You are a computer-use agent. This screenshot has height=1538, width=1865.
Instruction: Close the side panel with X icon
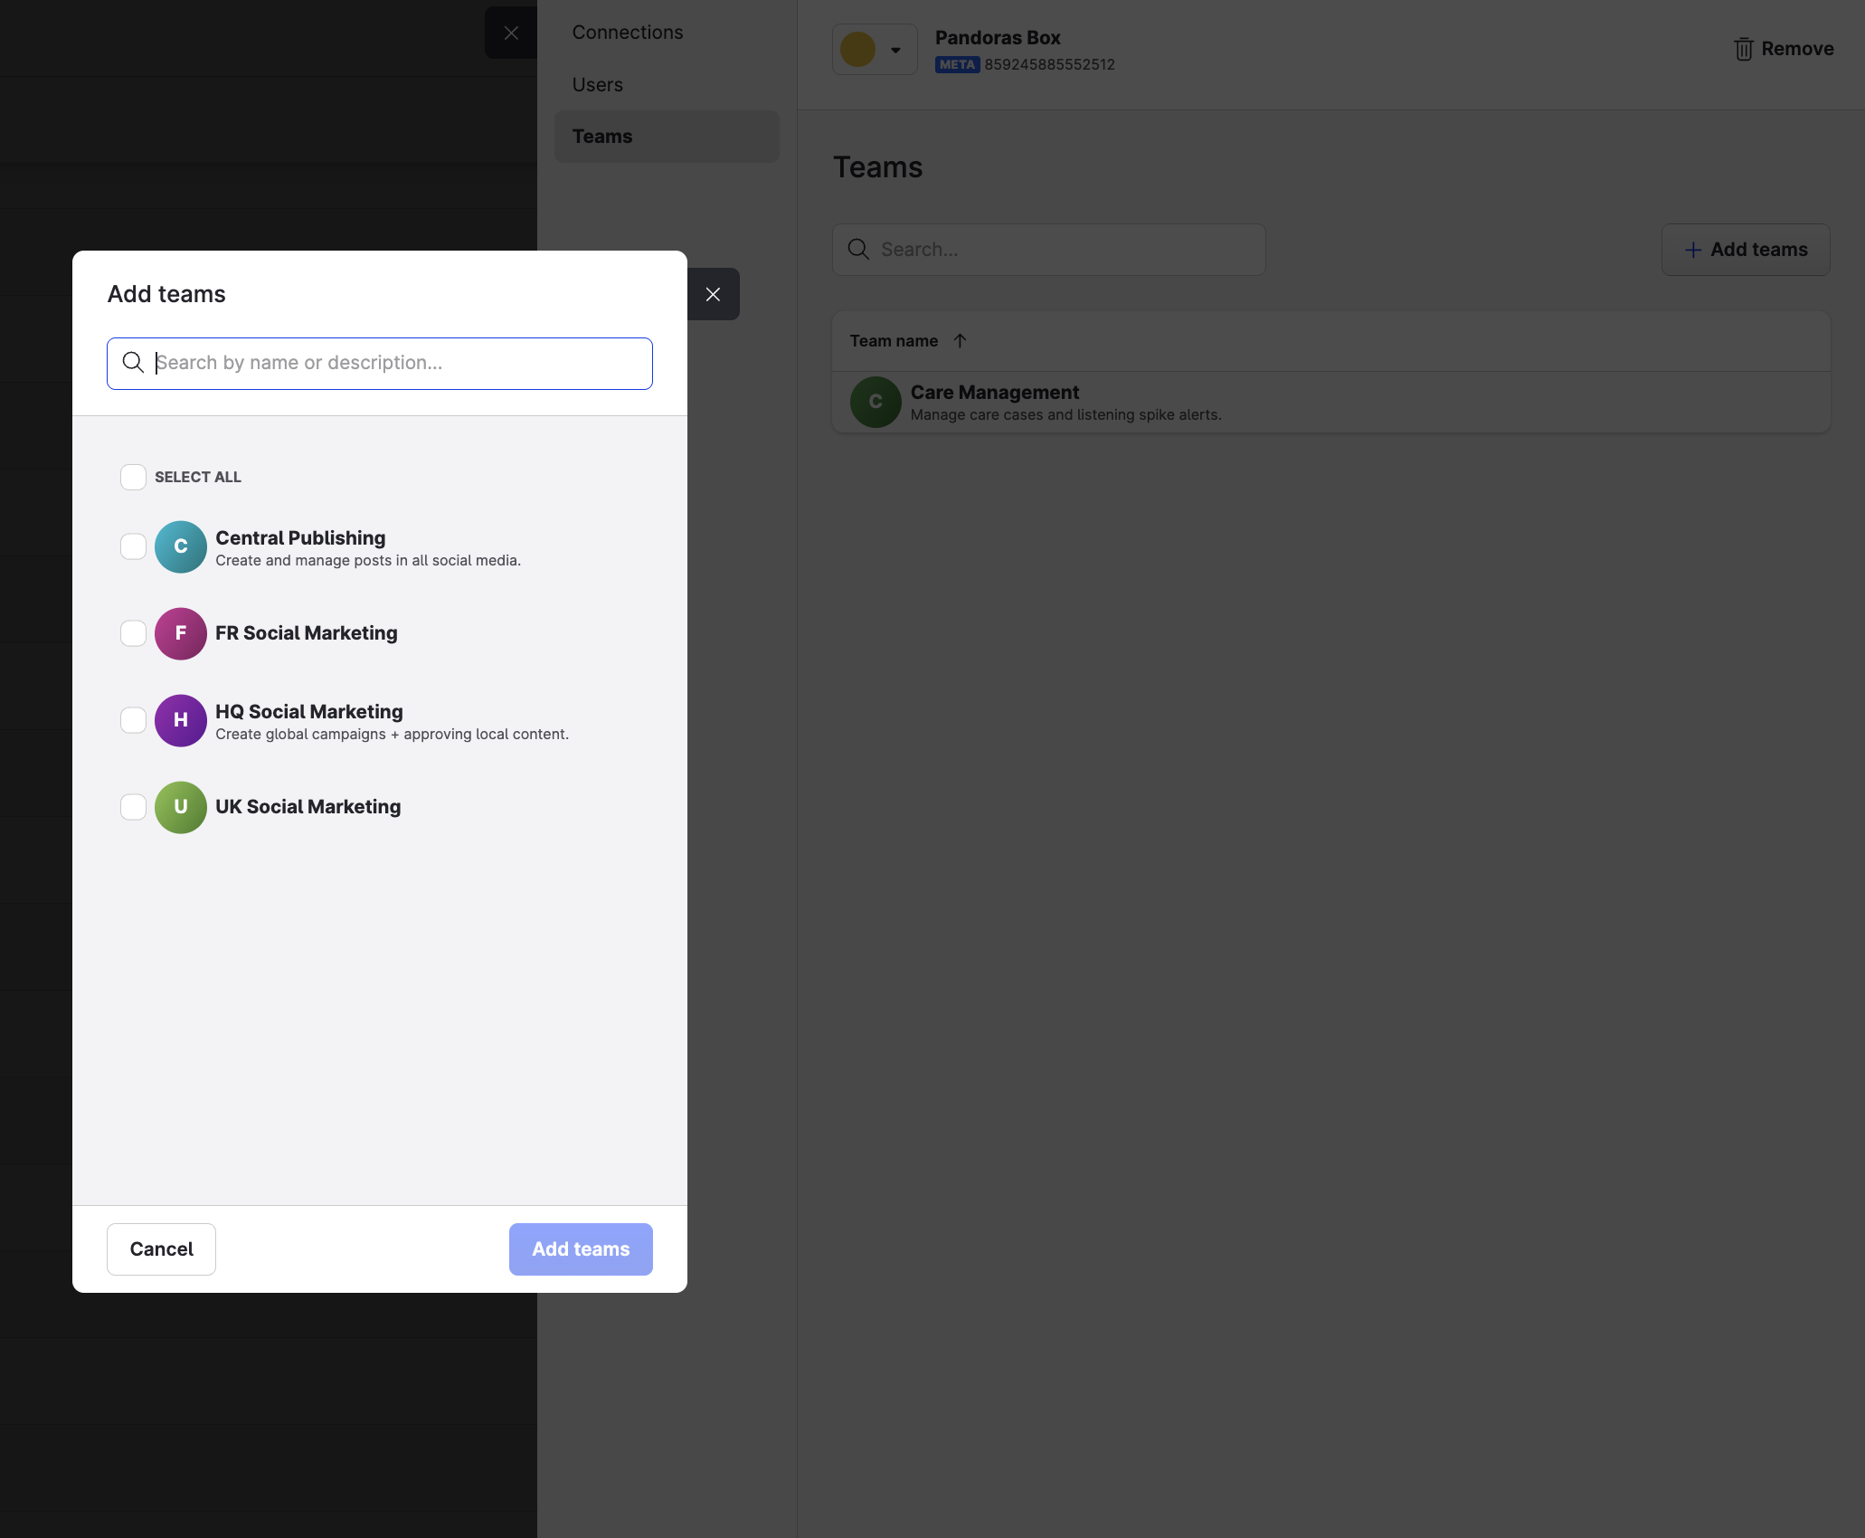pyautogui.click(x=511, y=33)
